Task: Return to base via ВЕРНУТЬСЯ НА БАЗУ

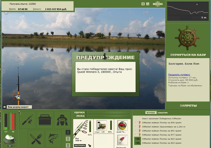Action: tap(188, 55)
